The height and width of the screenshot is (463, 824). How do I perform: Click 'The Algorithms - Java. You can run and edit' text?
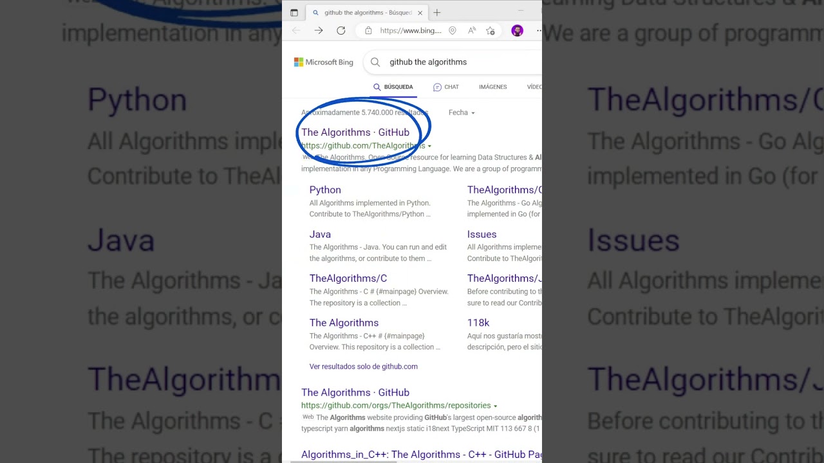[x=378, y=247]
